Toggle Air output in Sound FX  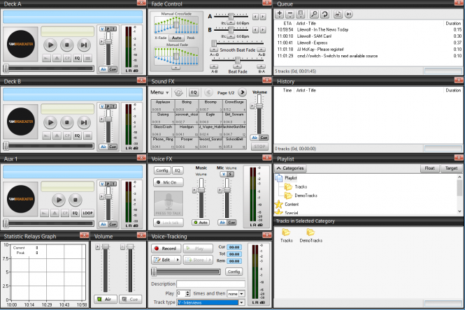pos(255,138)
